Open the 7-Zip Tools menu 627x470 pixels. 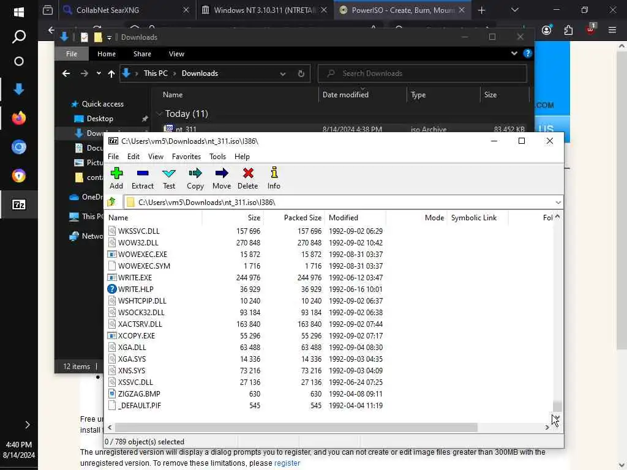click(217, 157)
